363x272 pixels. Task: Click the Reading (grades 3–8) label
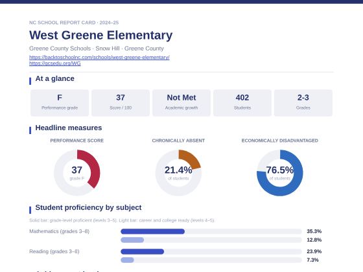click(54, 251)
